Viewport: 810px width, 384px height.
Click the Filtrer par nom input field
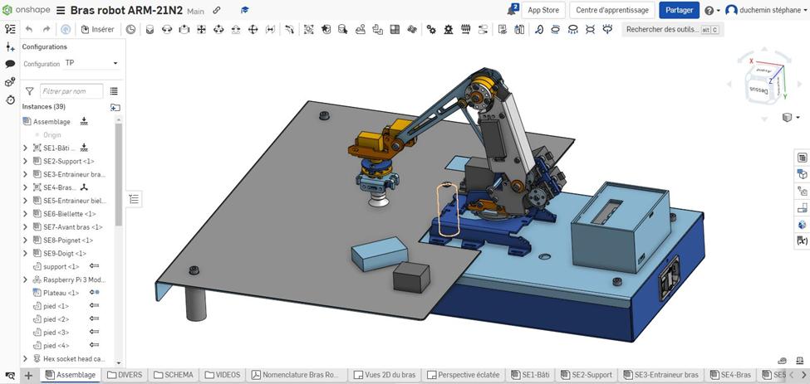coord(71,91)
